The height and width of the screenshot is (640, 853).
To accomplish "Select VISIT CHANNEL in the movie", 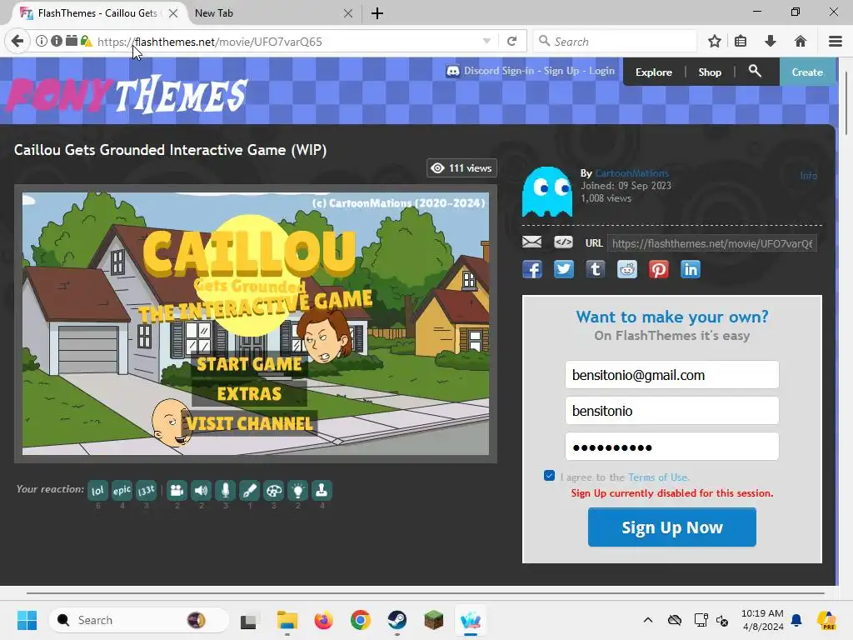I will [249, 423].
